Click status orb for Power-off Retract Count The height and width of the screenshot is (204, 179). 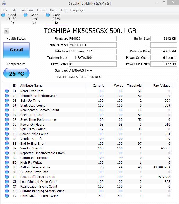tap(7, 177)
